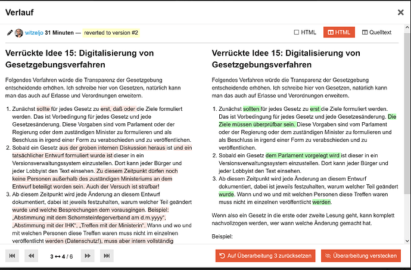Click the left pane article heading
The height and width of the screenshot is (270, 411).
[x=79, y=59]
